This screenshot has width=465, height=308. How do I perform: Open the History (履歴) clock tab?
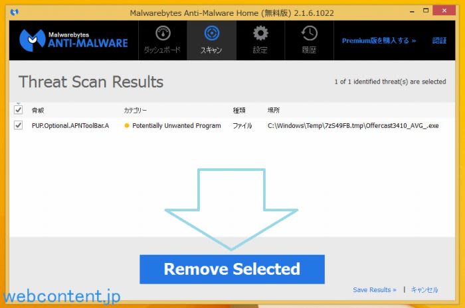click(308, 40)
